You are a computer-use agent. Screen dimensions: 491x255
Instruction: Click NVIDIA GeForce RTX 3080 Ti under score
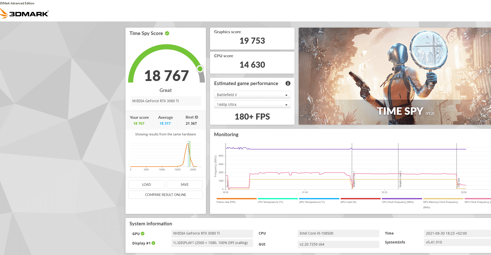click(x=165, y=101)
